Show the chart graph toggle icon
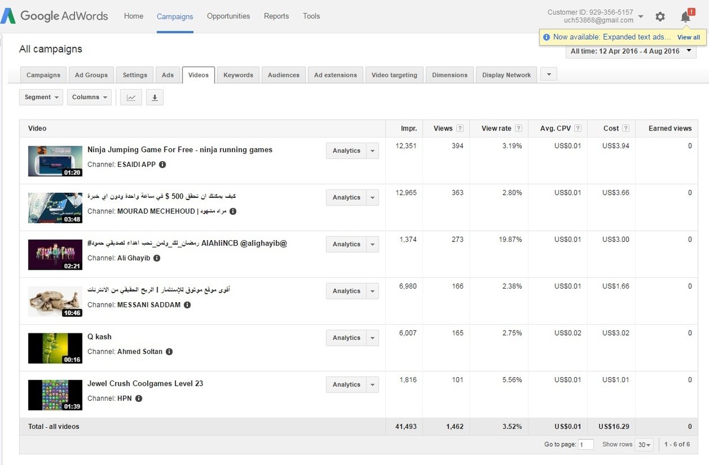709x465 pixels. pos(131,97)
